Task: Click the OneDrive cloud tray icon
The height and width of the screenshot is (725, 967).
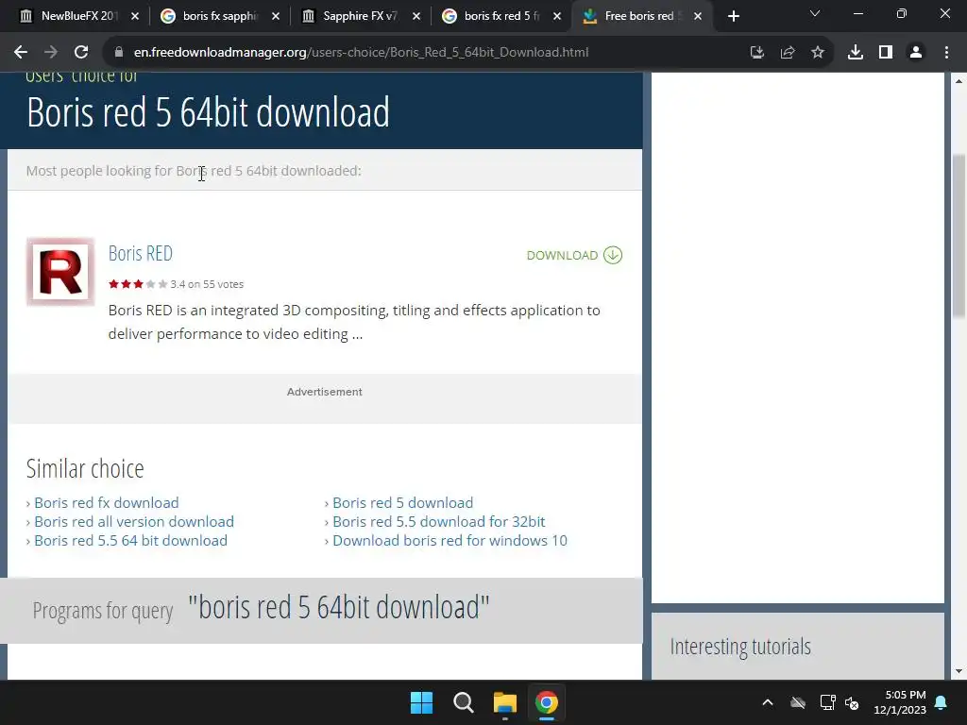Action: point(798,702)
